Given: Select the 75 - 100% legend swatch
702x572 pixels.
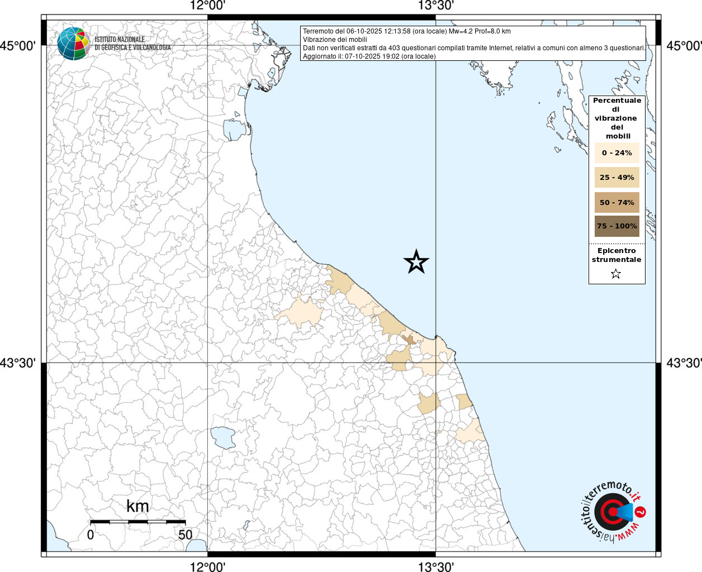Looking at the screenshot, I should (x=617, y=226).
